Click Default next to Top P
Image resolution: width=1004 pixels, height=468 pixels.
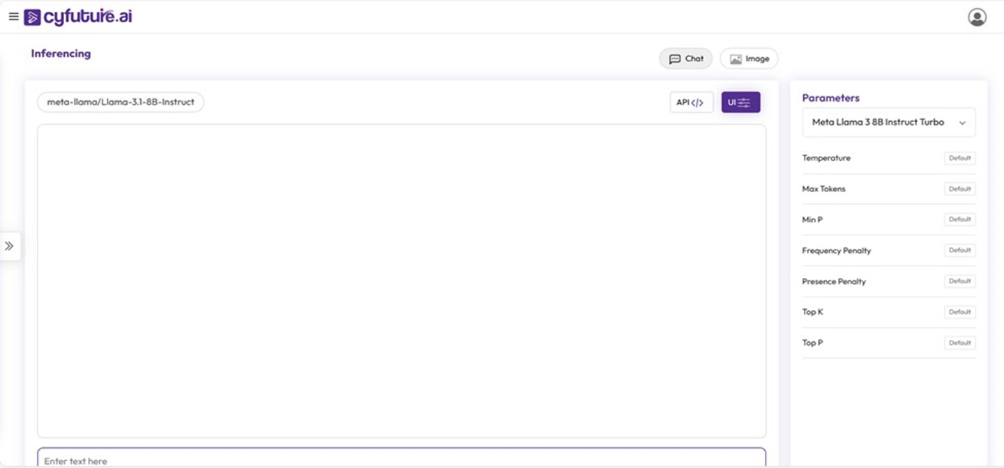[x=959, y=343]
